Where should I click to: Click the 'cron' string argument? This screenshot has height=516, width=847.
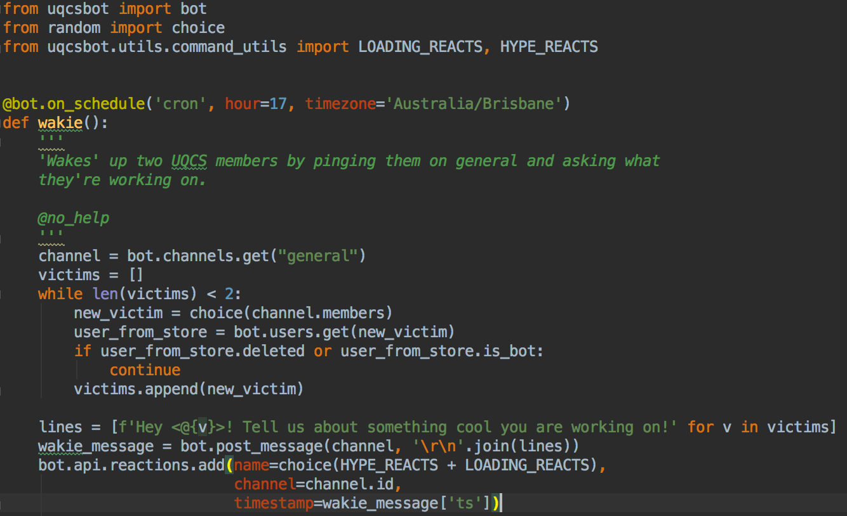[180, 104]
